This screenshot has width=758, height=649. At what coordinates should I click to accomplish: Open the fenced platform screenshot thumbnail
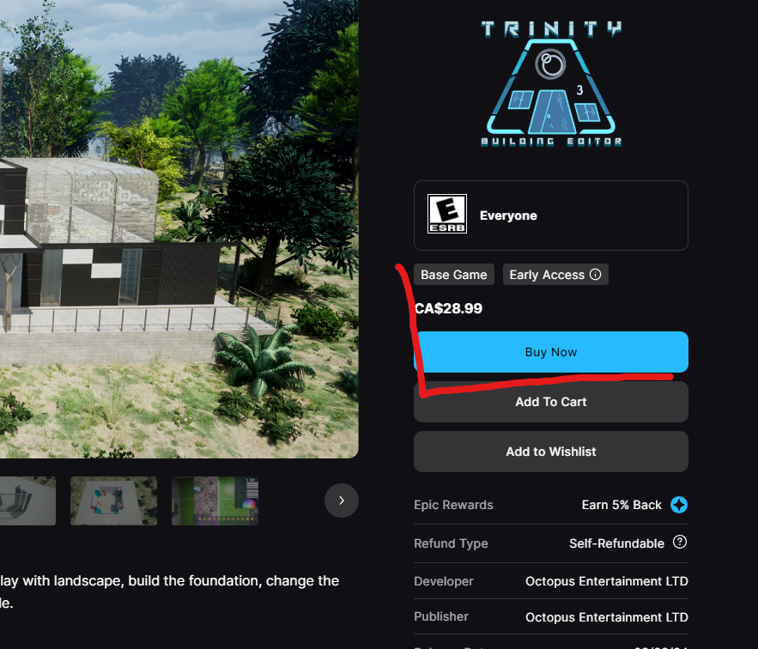113,501
